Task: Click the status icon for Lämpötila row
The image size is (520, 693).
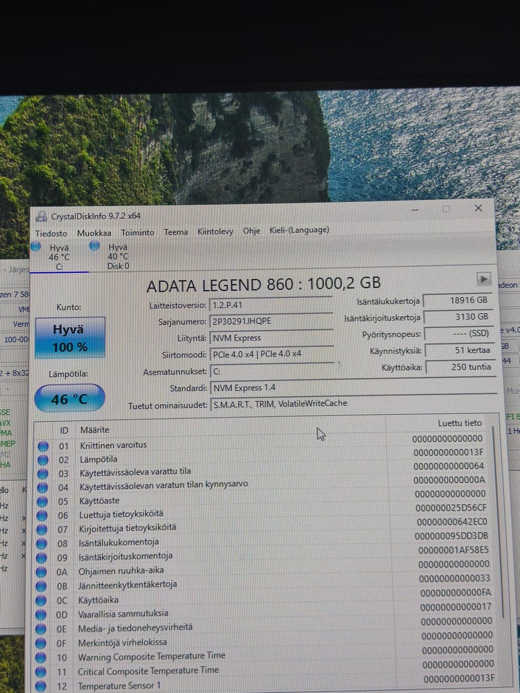Action: click(x=43, y=460)
